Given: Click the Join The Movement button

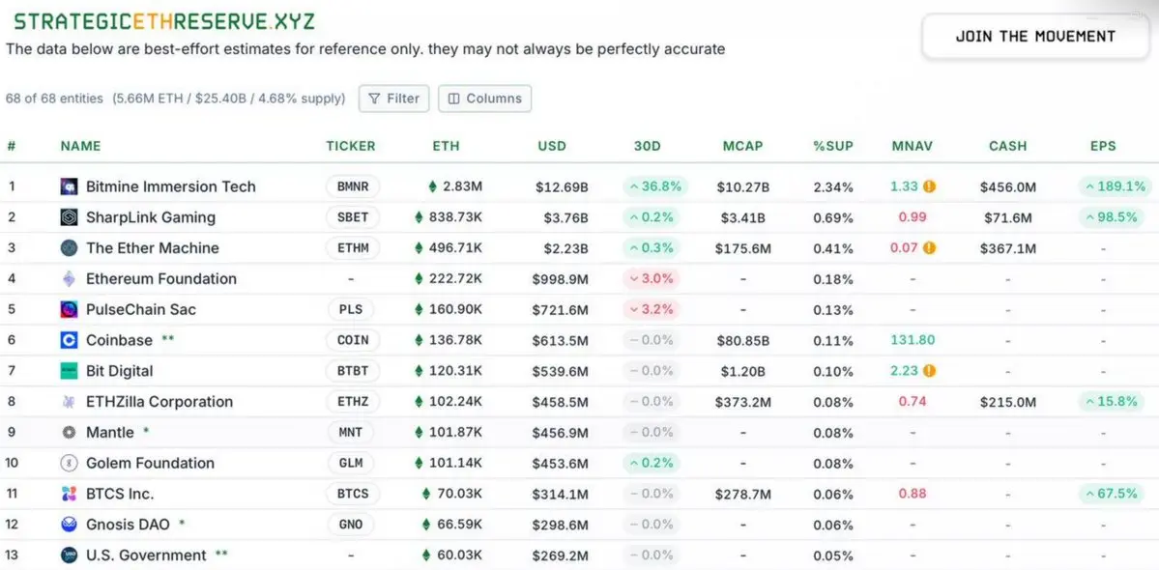Looking at the screenshot, I should (x=1035, y=37).
